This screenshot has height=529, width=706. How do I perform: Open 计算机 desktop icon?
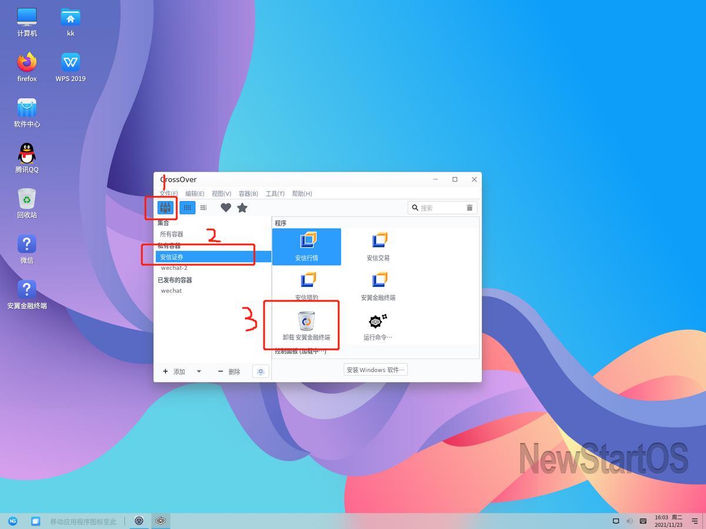tap(27, 22)
